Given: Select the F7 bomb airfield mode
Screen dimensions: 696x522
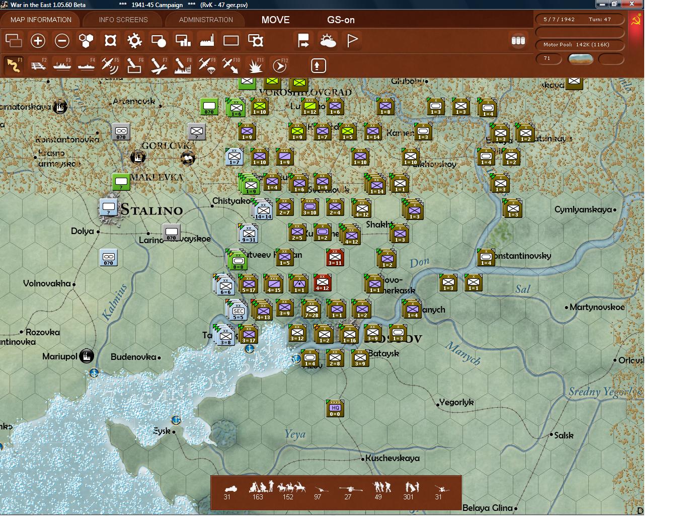Looking at the screenshot, I should click(159, 65).
